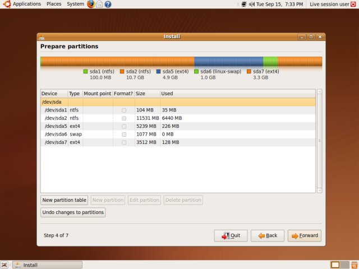The height and width of the screenshot is (269, 359).
Task: Launch Firefox from the top panel
Action: coord(91,4)
